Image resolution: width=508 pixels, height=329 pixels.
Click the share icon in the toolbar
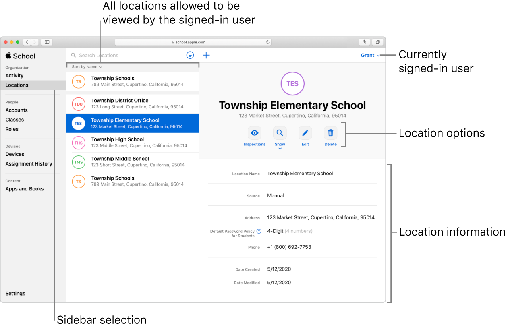pos(364,42)
